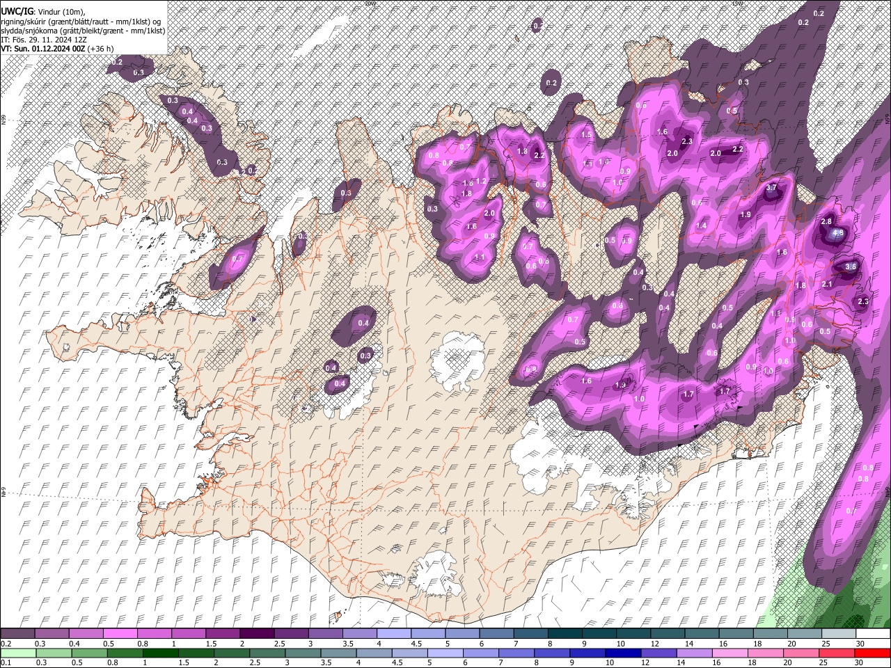Pick the bright red 30 swatch on rain scale
This screenshot has height=668, width=891.
(872, 653)
